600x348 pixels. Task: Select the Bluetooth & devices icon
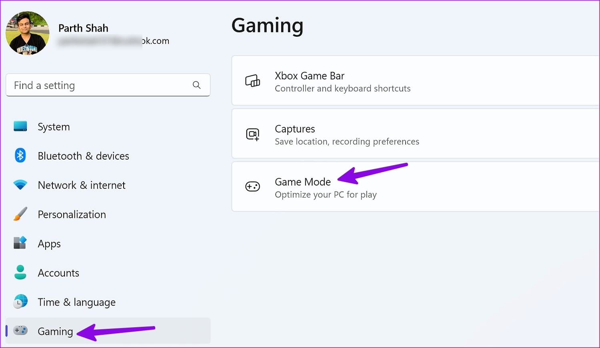tap(20, 156)
